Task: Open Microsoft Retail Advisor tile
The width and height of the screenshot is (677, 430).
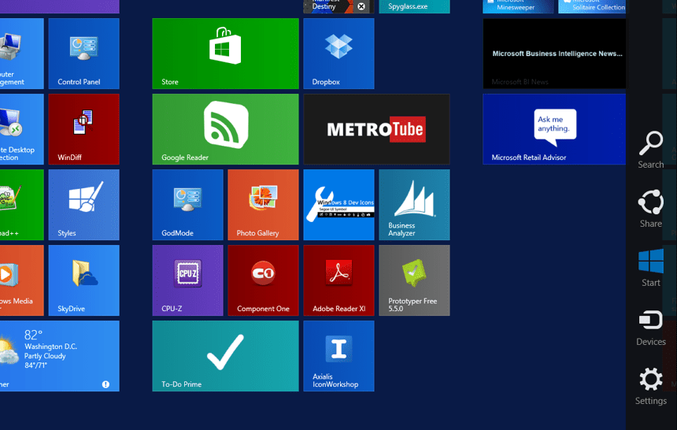Action: pyautogui.click(x=554, y=129)
